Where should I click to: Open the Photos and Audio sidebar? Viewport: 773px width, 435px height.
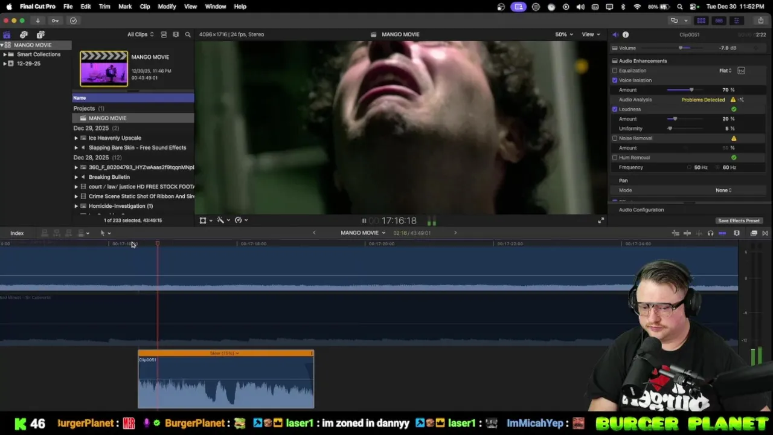click(x=24, y=34)
